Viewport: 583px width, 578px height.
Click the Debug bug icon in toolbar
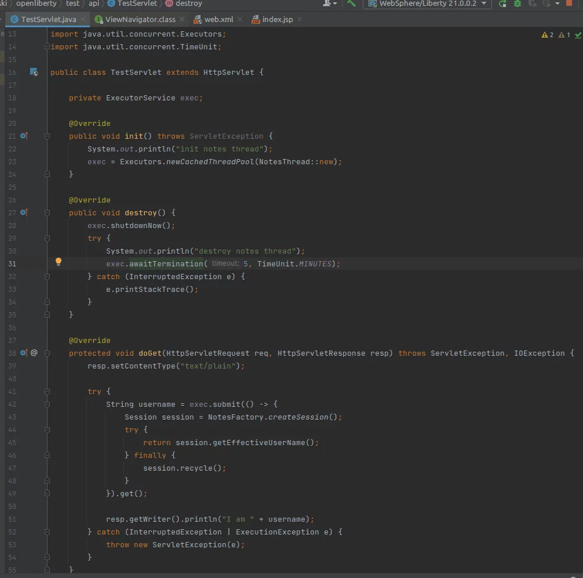coord(517,3)
